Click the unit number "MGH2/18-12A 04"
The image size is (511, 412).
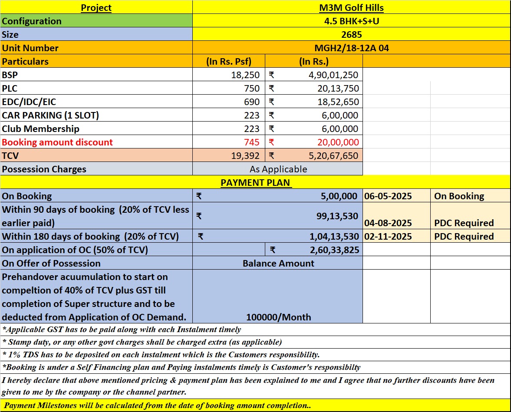351,48
